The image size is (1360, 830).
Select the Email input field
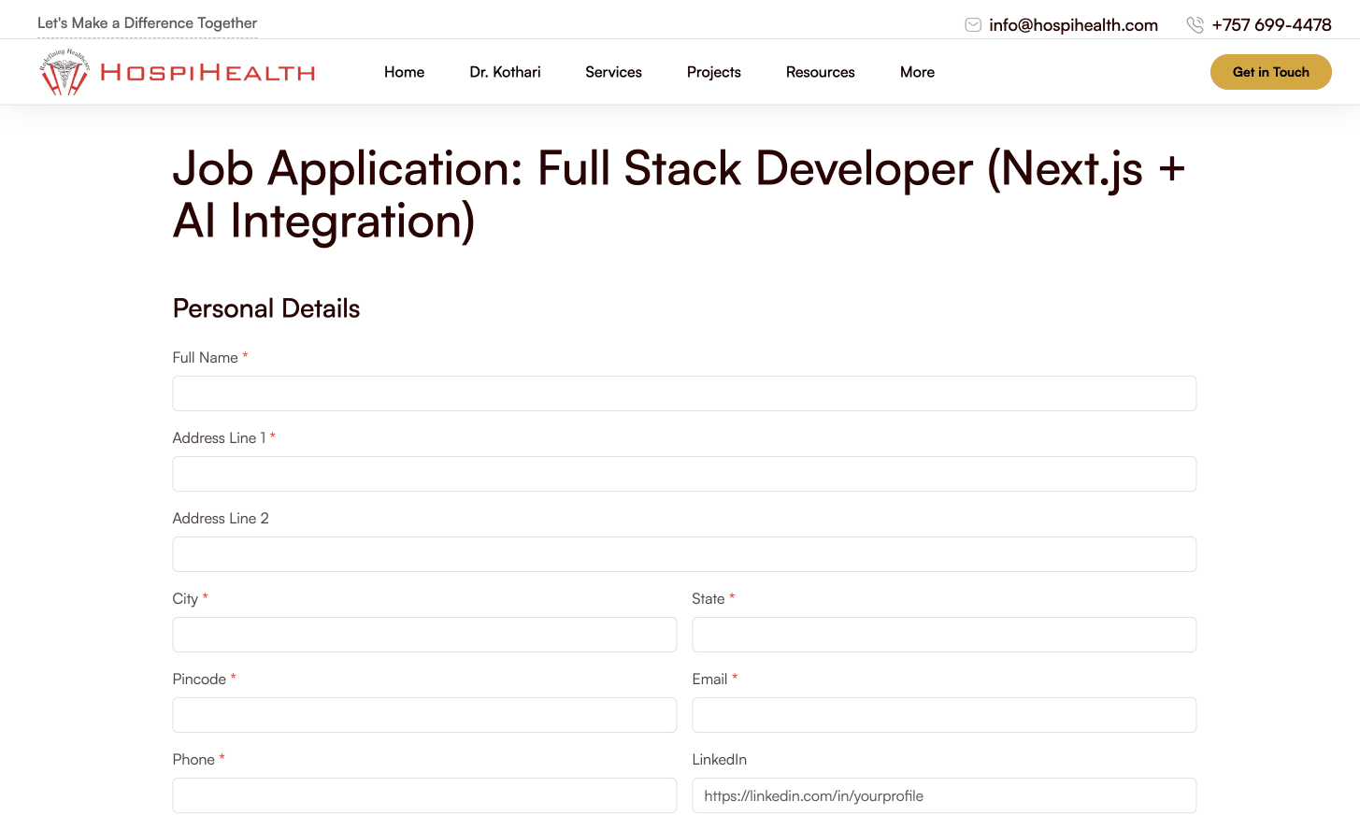click(x=944, y=715)
